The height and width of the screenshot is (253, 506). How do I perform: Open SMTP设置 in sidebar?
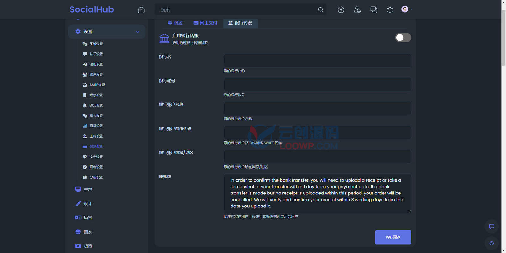[97, 85]
